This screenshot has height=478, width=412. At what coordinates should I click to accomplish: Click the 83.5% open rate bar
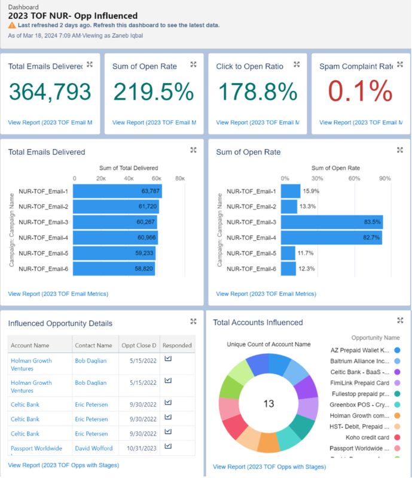point(332,222)
